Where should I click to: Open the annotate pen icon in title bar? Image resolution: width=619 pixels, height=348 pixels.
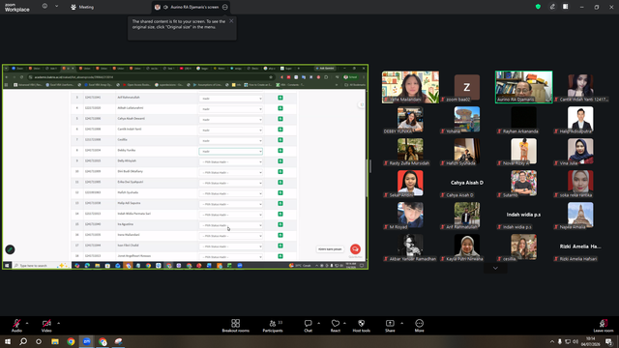click(552, 7)
